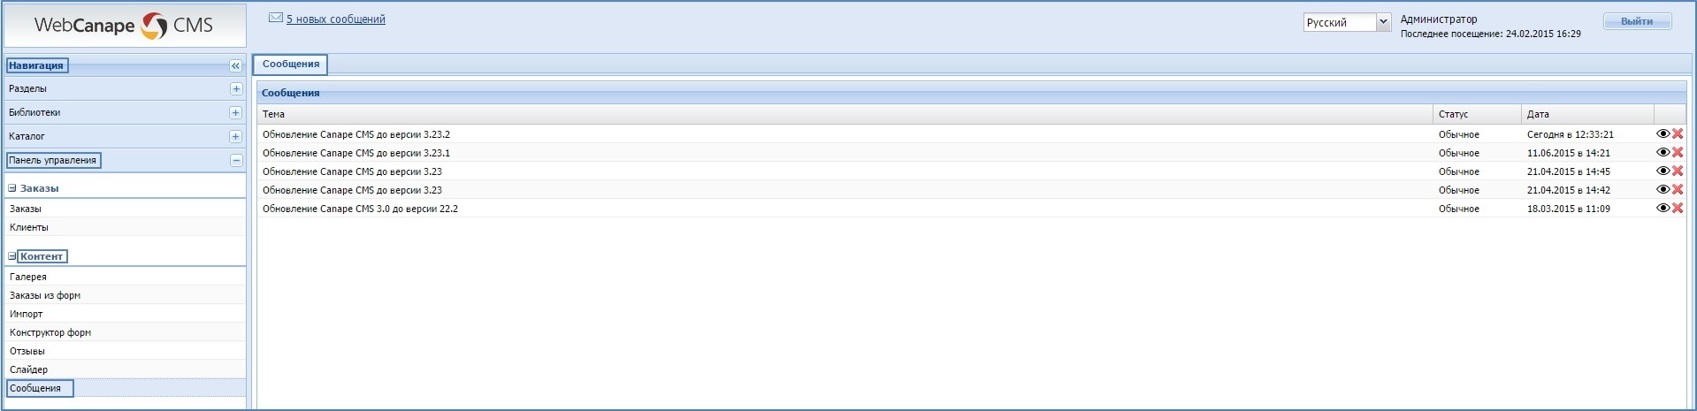Click the Выйти logout button

[x=1636, y=21]
